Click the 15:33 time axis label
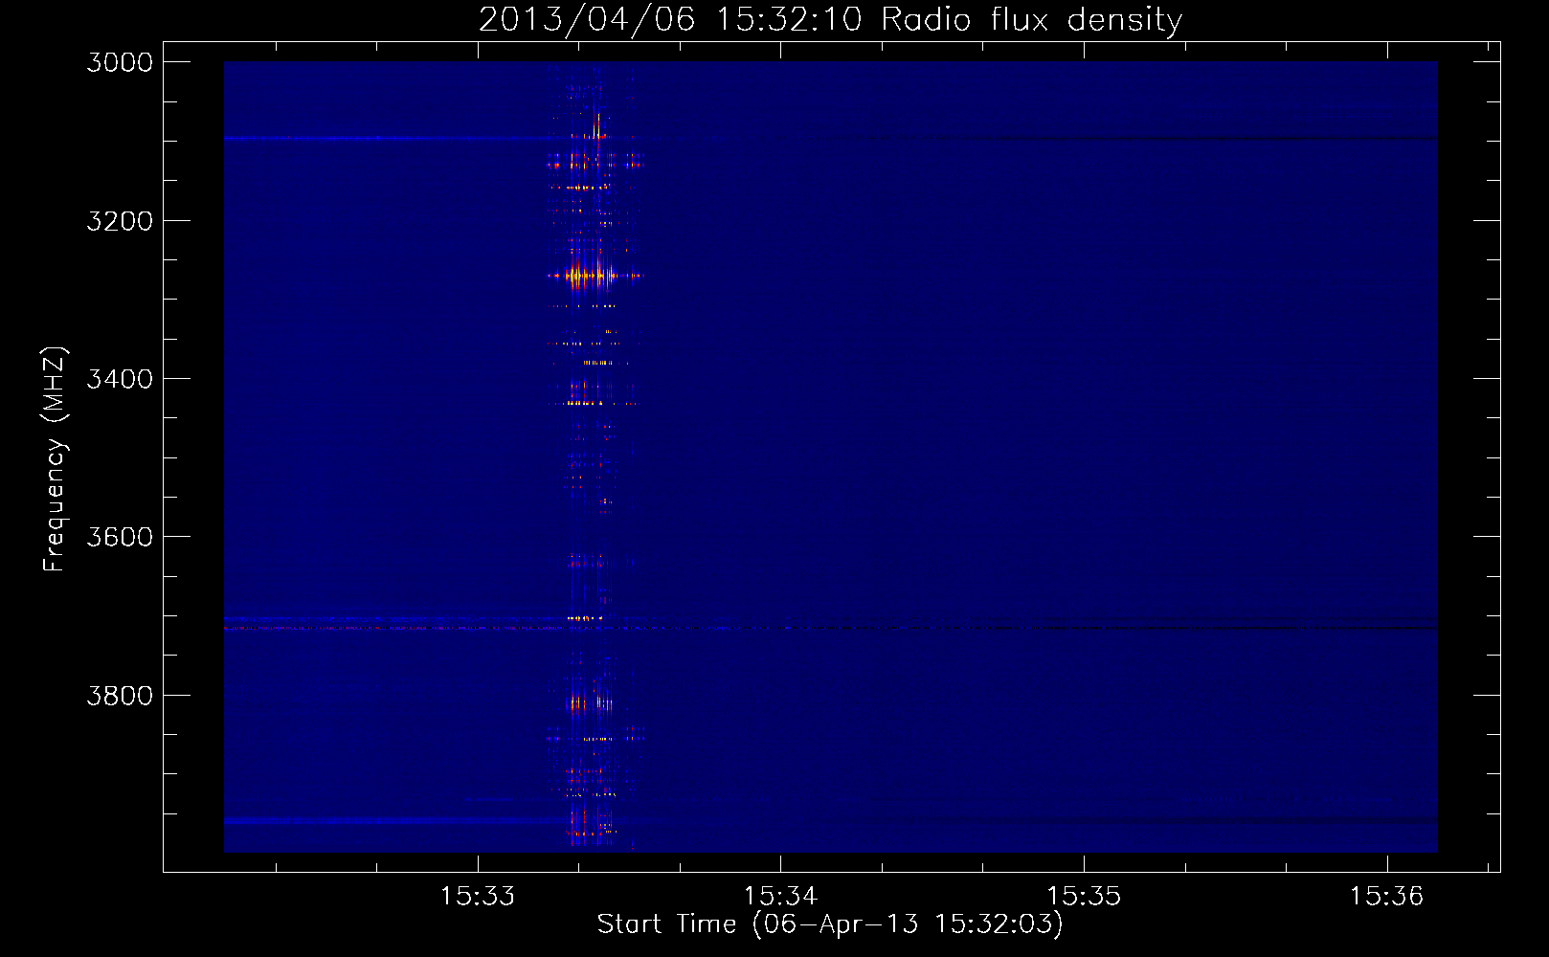The height and width of the screenshot is (957, 1549). coord(477,897)
